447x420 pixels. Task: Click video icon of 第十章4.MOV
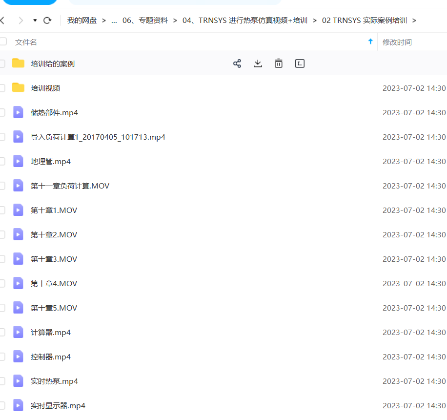(x=18, y=283)
